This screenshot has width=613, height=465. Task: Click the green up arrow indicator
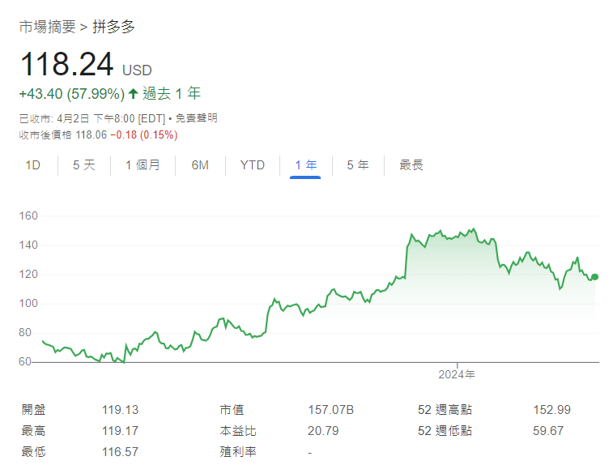[134, 93]
